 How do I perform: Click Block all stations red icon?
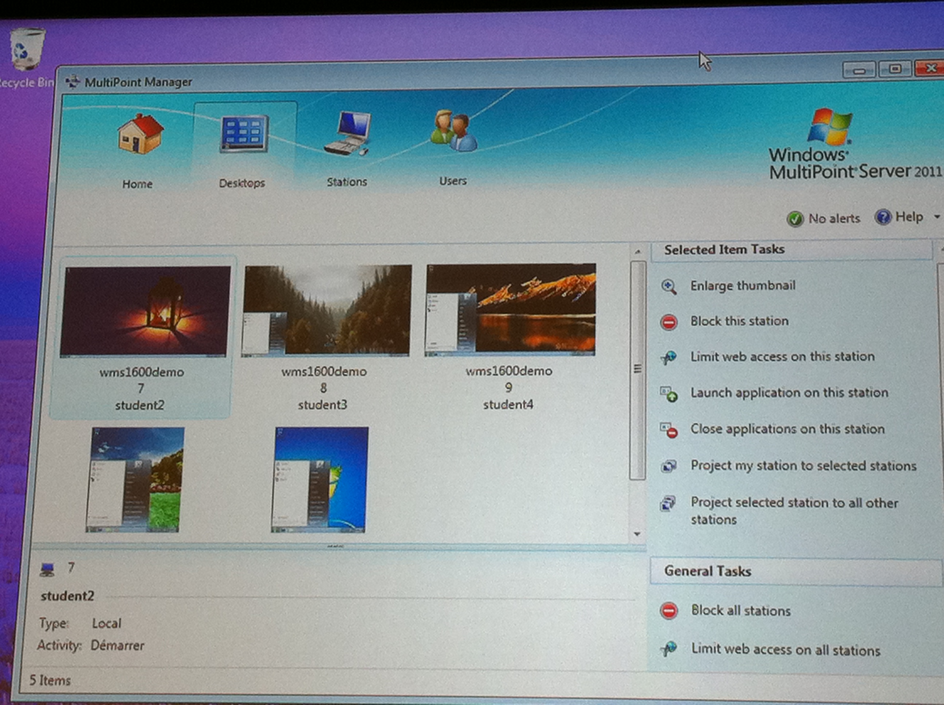[x=669, y=611]
